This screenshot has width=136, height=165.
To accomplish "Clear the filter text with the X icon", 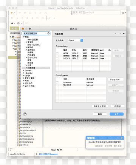I will [48, 33].
